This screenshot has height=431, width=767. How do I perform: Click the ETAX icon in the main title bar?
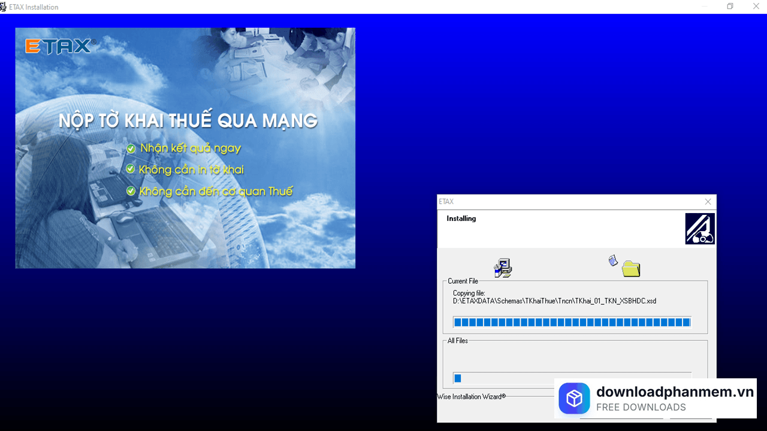[5, 7]
